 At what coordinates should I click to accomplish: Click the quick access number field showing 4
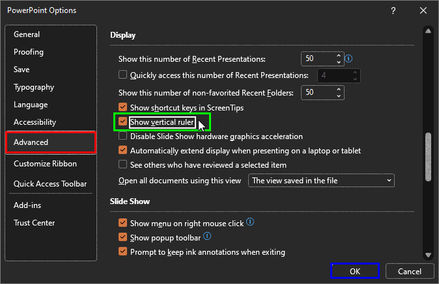[334, 75]
